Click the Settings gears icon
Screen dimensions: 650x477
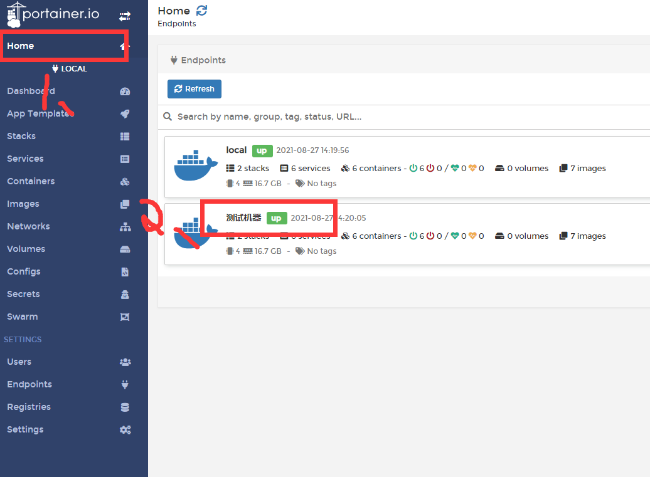coord(125,430)
